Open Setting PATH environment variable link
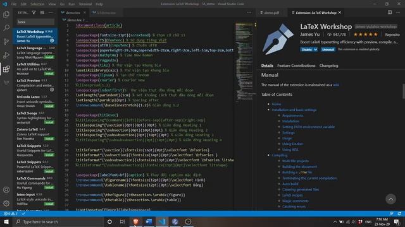The image size is (405, 227). pos(308,127)
